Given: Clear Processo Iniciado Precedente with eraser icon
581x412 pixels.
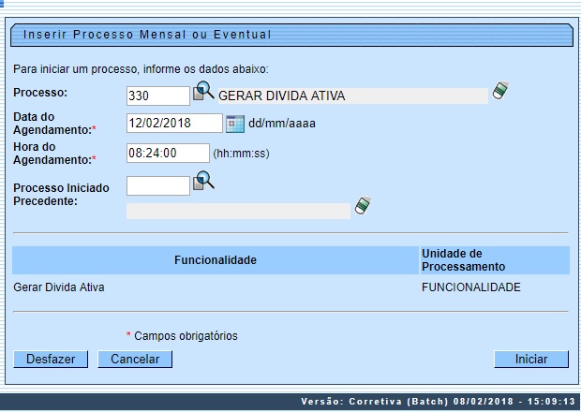Looking at the screenshot, I should 363,205.
